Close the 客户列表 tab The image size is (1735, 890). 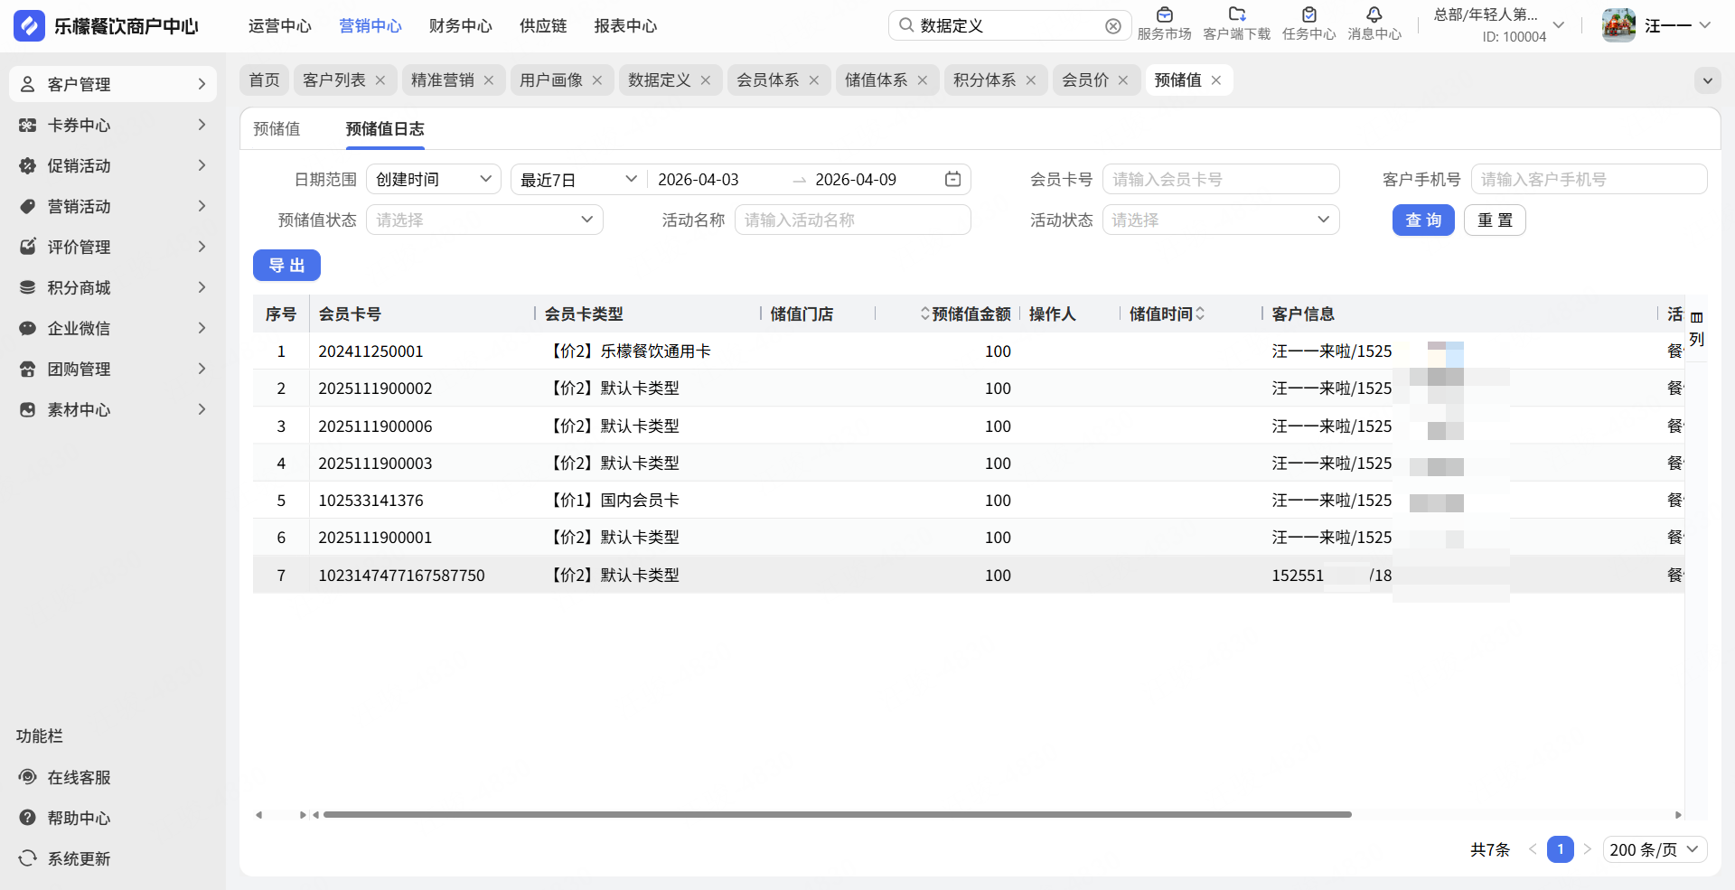[380, 80]
